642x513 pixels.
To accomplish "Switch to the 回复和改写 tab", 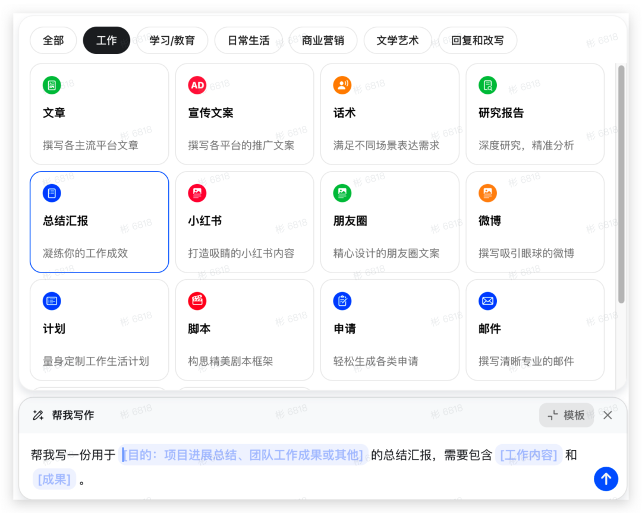I will 477,40.
